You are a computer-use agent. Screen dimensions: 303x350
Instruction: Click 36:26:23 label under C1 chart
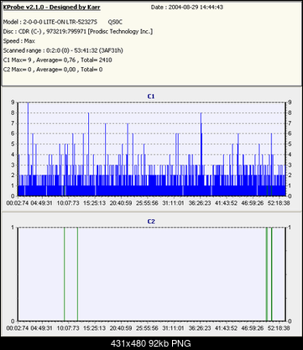(x=200, y=203)
